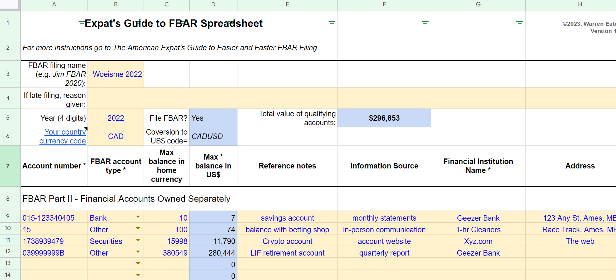616x280 pixels.
Task: Select column H by its header
Action: click(580, 4)
